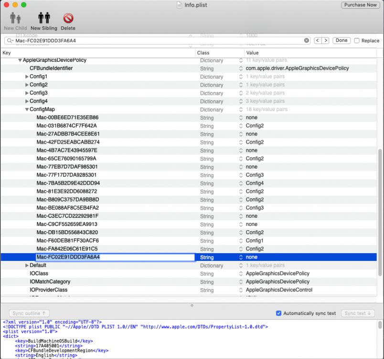This screenshot has height=359, width=384.
Task: Click the XML text pane scrollbar
Action: point(380,325)
